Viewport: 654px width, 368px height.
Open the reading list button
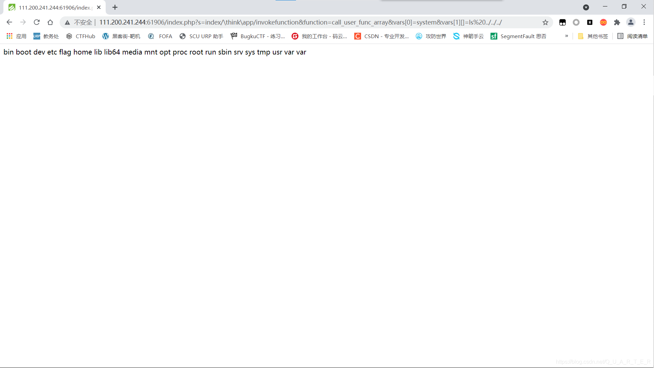coord(632,36)
